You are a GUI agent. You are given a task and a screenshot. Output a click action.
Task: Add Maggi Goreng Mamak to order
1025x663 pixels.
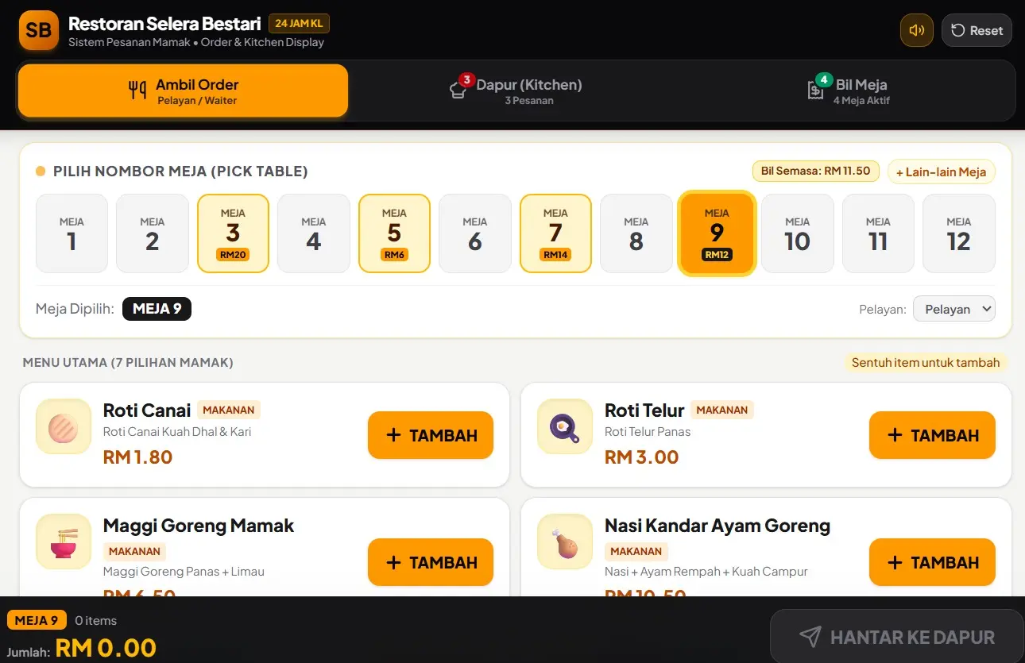coord(431,562)
